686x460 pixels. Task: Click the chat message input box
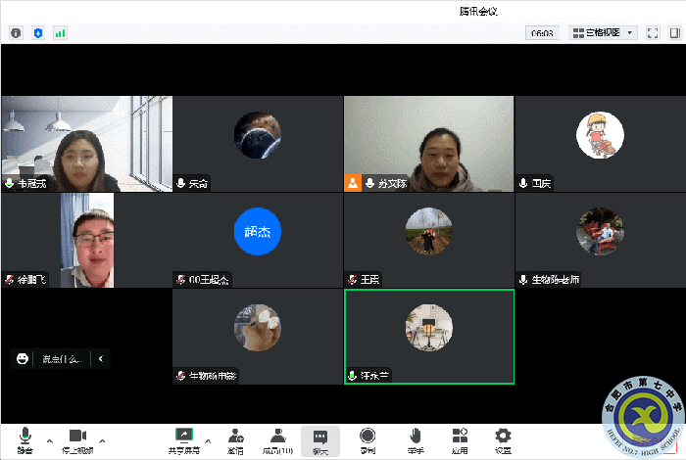pyautogui.click(x=63, y=359)
